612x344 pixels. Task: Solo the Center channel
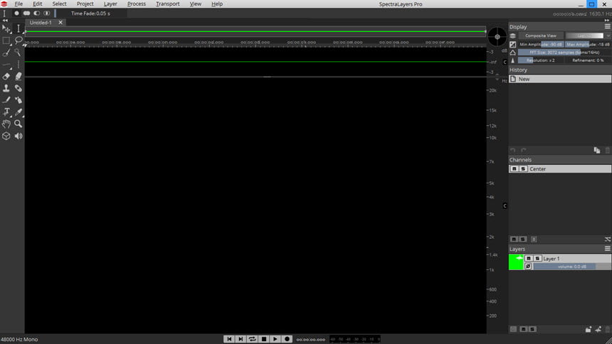tap(523, 169)
